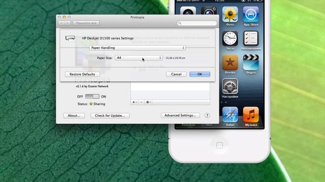Click the iPhone home button

coord(219,145)
